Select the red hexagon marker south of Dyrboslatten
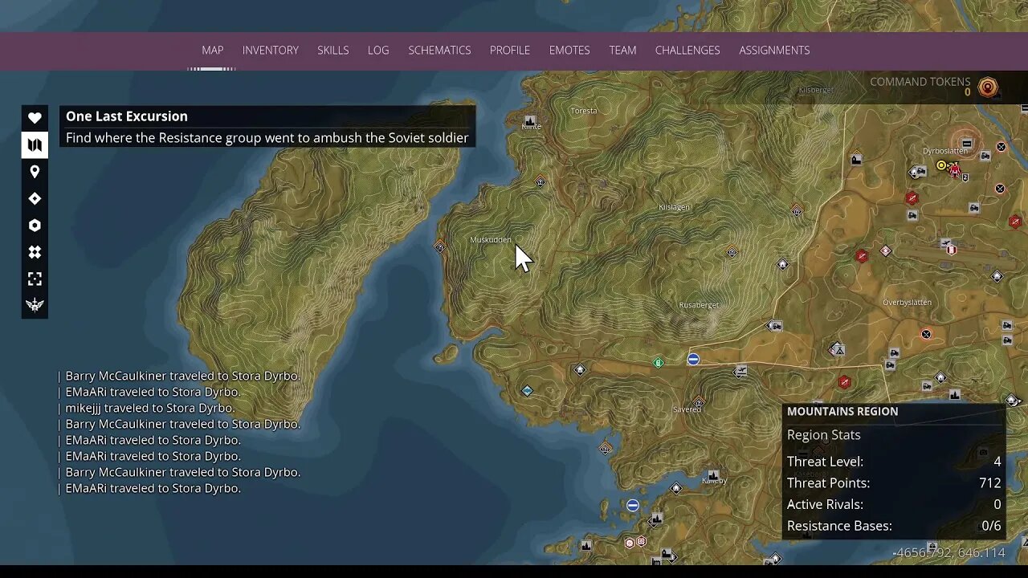This screenshot has height=578, width=1028. (x=912, y=197)
